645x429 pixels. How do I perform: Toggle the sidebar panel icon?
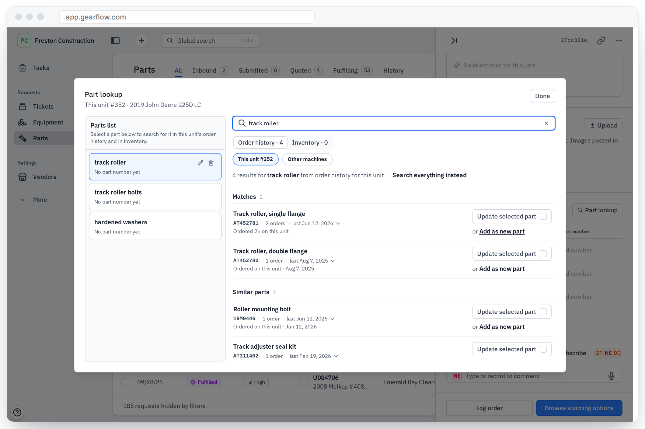click(115, 40)
